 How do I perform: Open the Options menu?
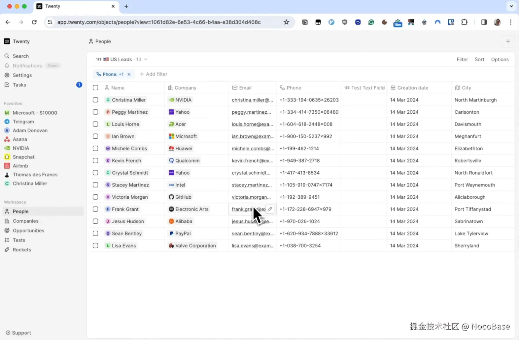[500, 59]
